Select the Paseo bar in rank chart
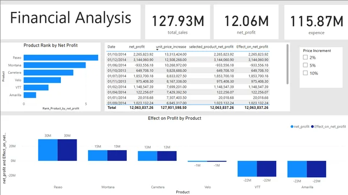This screenshot has width=348, height=195. tap(61, 58)
